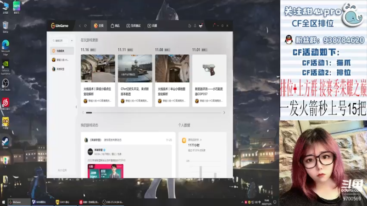This screenshot has width=367, height=206.
Task: Open the GeForce Experience desktop icon
Action: [6, 68]
